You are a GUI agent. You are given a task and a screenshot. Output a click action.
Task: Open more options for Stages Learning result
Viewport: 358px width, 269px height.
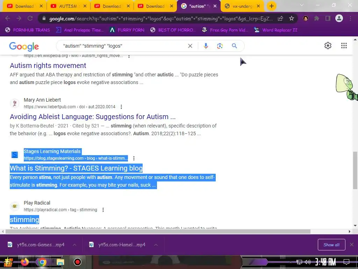[x=134, y=158]
